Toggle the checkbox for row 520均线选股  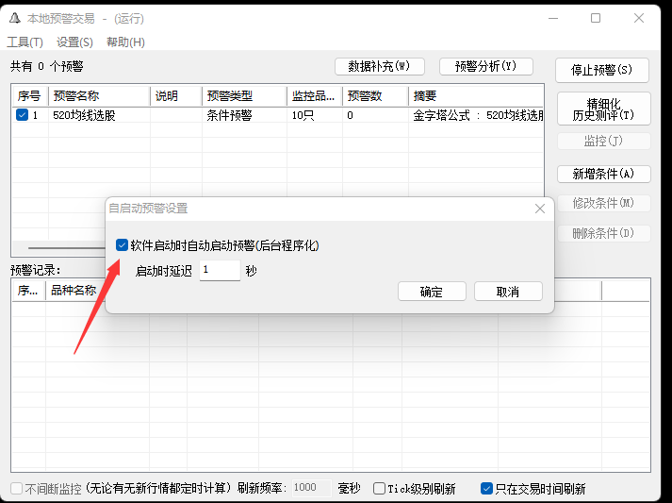coord(23,115)
